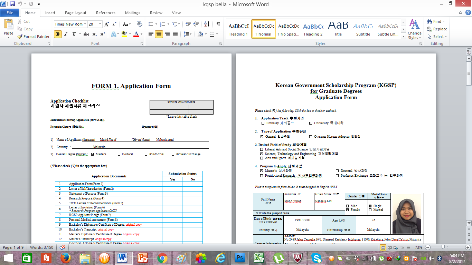Activate the Format Painter brush

(x=34, y=37)
